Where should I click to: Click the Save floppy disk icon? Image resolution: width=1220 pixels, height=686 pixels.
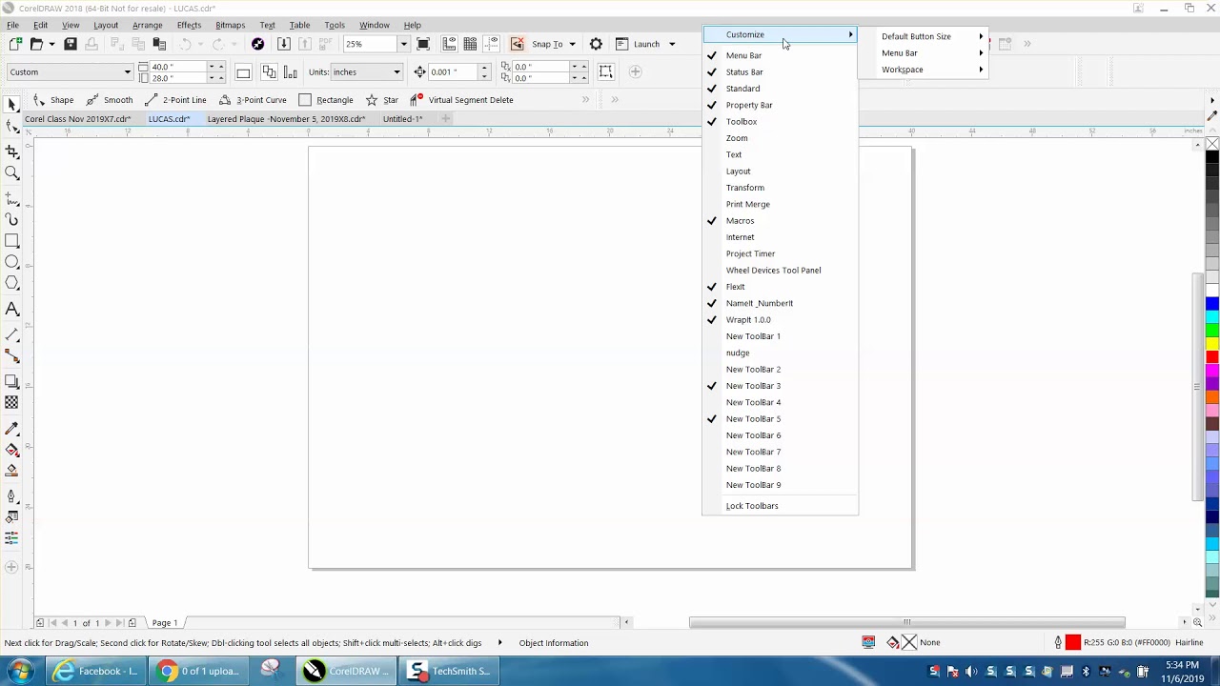(71, 44)
